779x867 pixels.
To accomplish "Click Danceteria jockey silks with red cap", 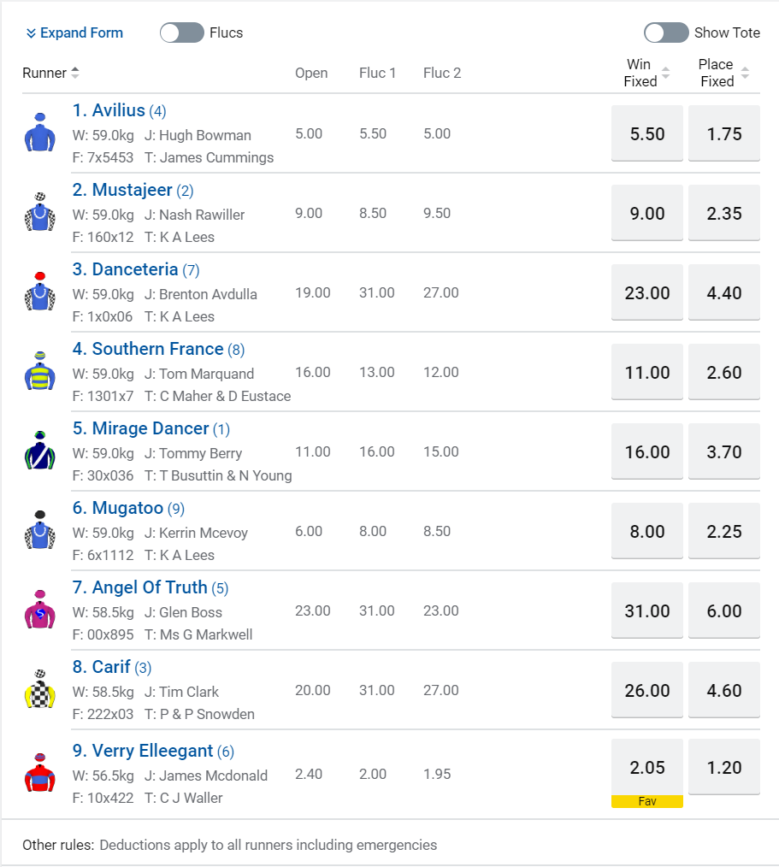I will [39, 292].
